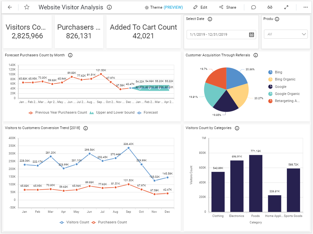Image resolution: width=313 pixels, height=234 pixels.
Task: Mark the dashboard as favorite with the star
Action: 26,7
